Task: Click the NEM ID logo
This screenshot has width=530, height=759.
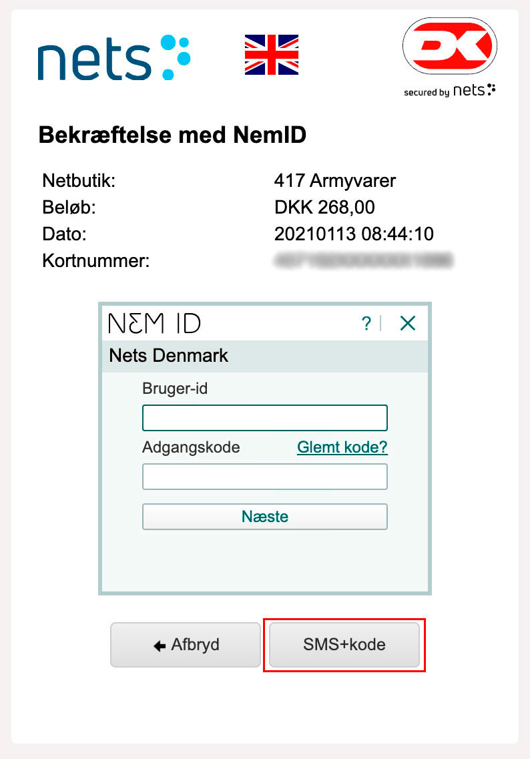Action: 154,323
